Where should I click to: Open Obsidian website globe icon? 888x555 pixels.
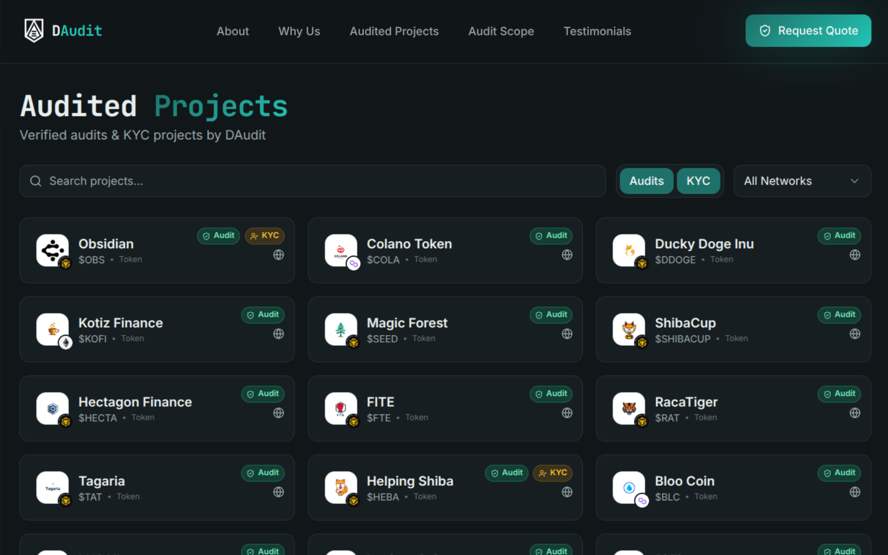278,255
